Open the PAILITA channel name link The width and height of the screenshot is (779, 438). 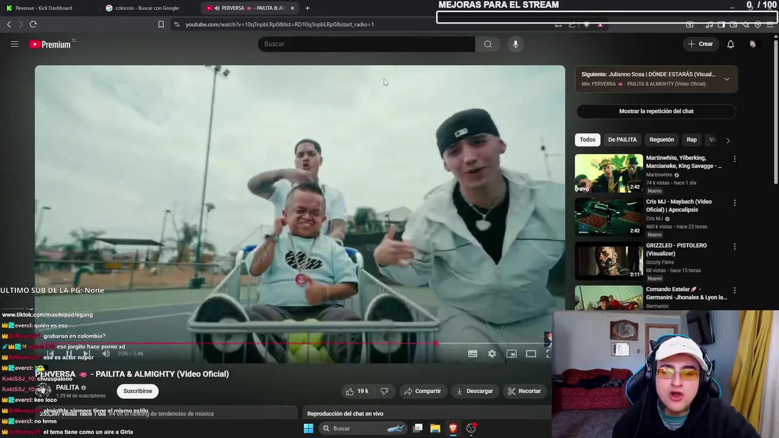coord(68,388)
